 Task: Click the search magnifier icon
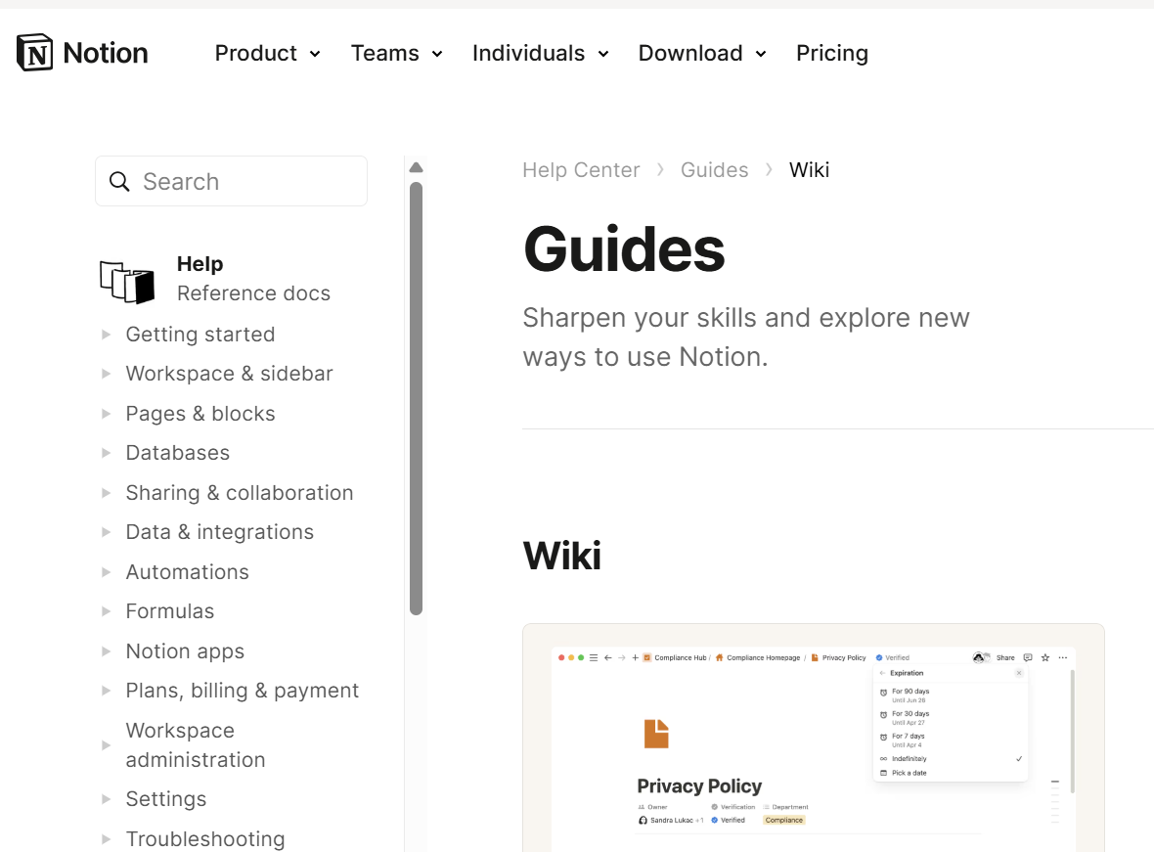click(119, 181)
